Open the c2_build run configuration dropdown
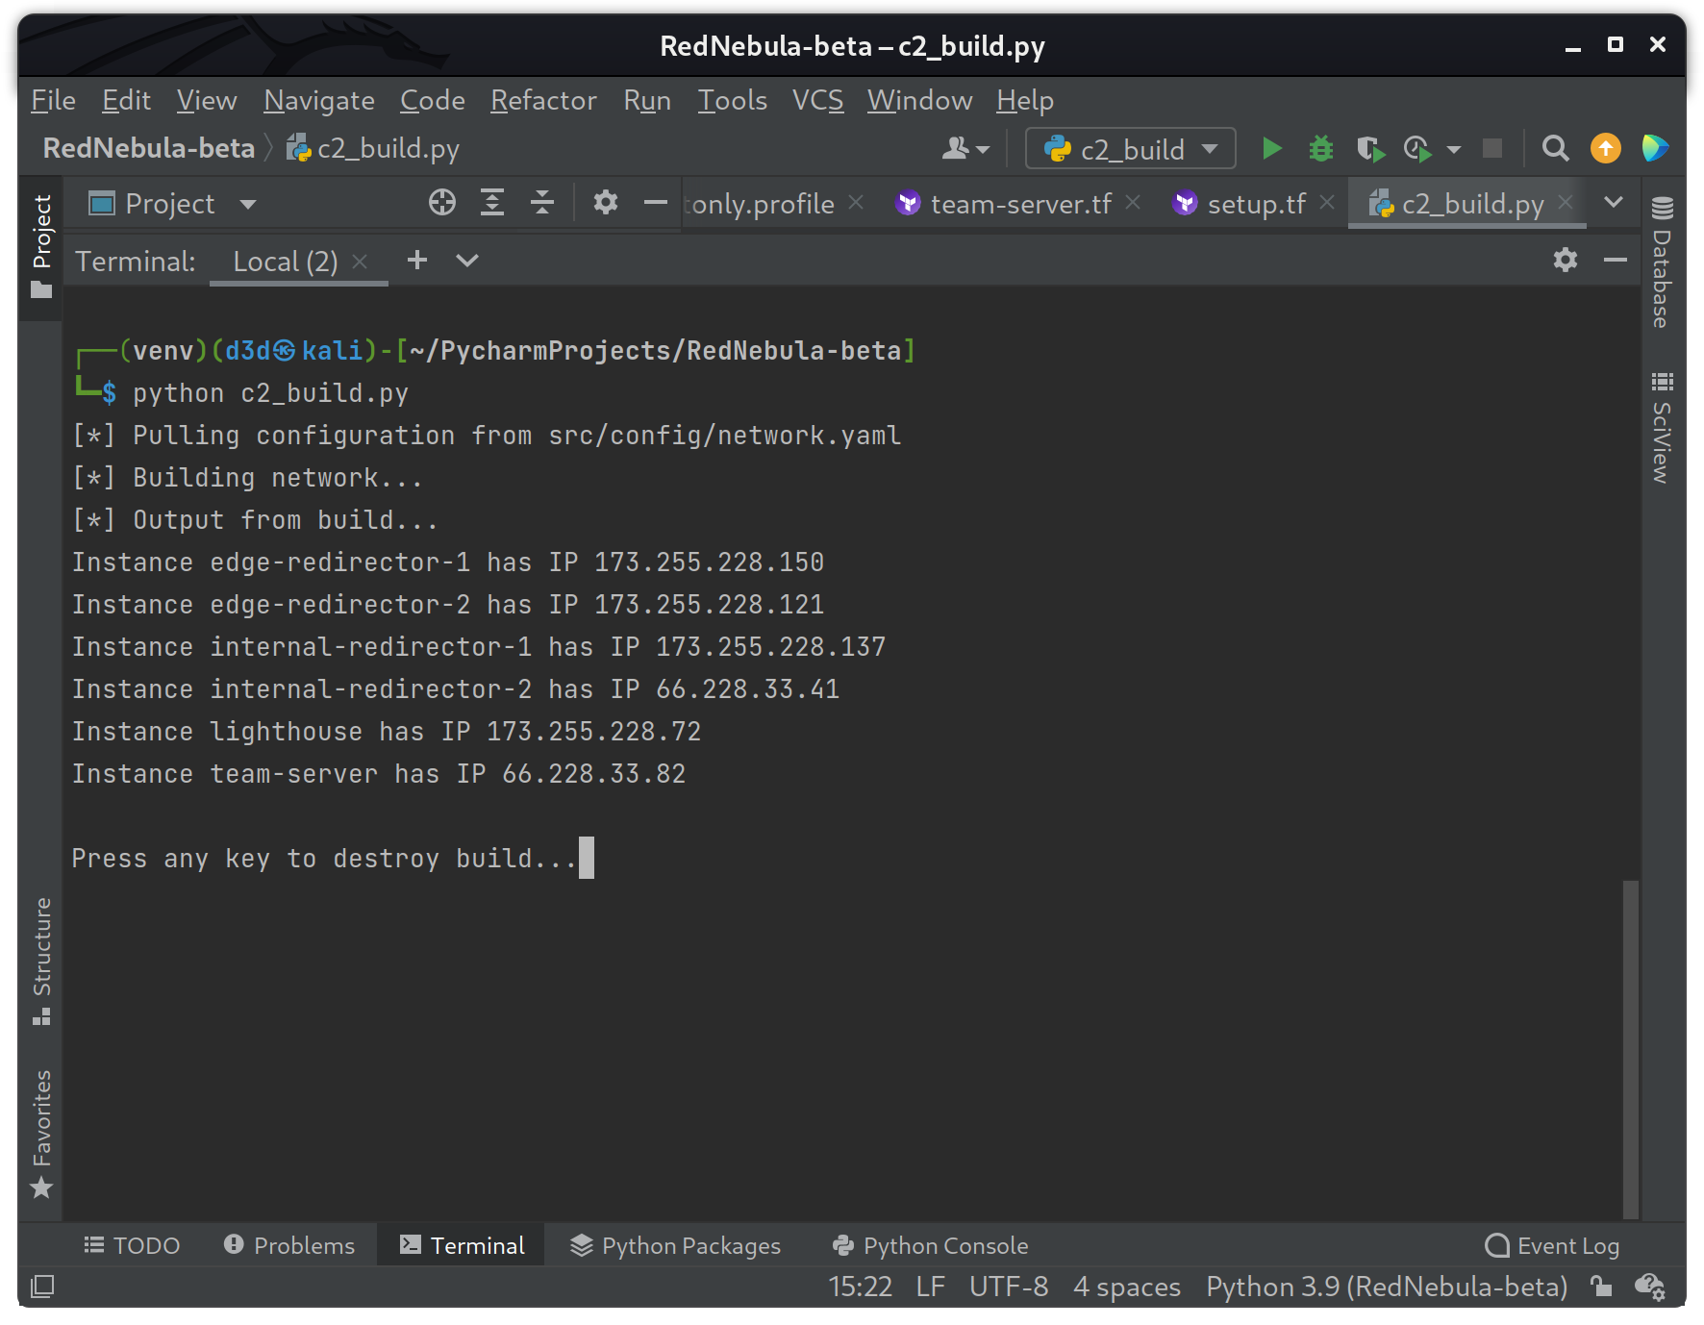 [1130, 149]
